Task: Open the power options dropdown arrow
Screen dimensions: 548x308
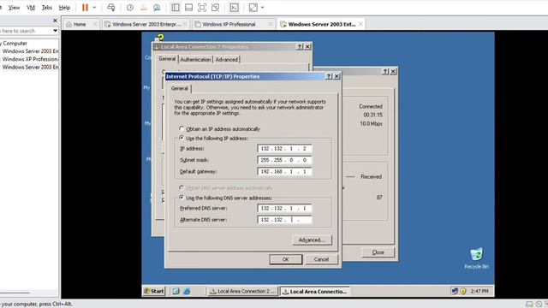Action: tap(94, 8)
